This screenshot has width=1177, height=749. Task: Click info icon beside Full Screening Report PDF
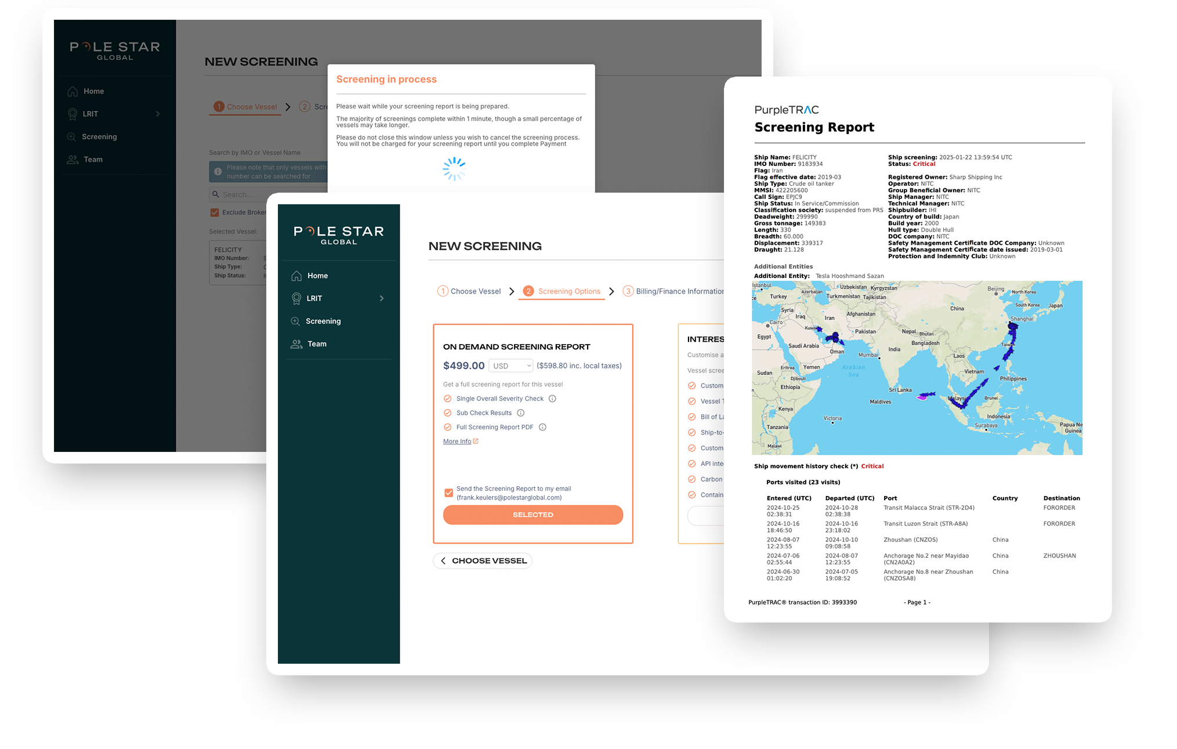tap(542, 427)
